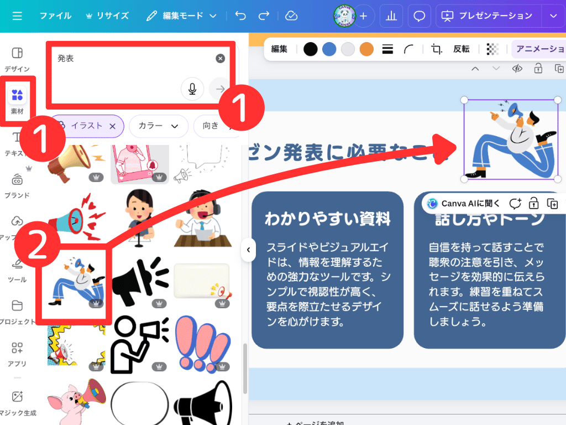The image size is (566, 425).
Task: Hide the selected element with the eye icon
Action: [x=517, y=68]
